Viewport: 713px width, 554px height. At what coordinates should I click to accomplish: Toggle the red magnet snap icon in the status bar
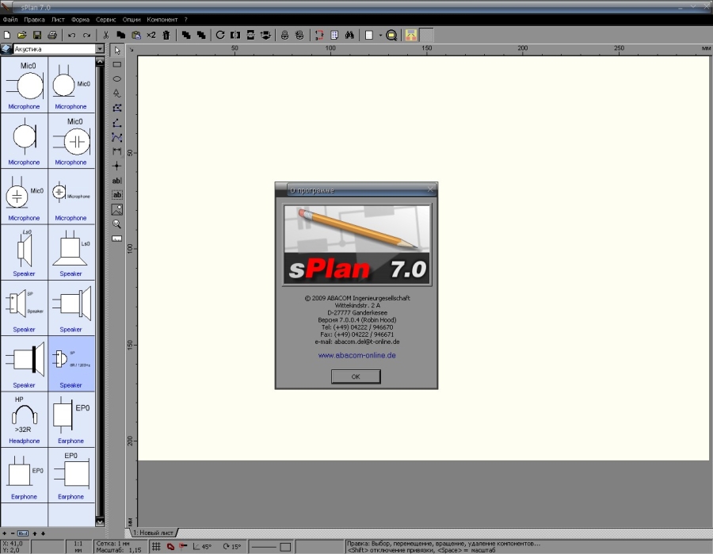coord(170,546)
